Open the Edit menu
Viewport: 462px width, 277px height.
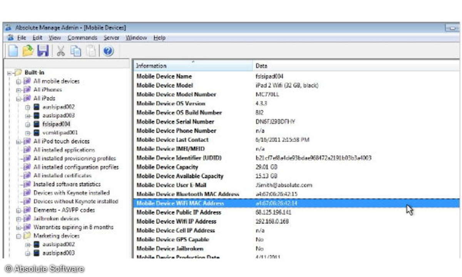click(37, 38)
